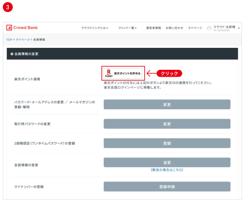This screenshot has height=201, width=243.
Task: Click the user avatar icon in header
Action: 209,28
